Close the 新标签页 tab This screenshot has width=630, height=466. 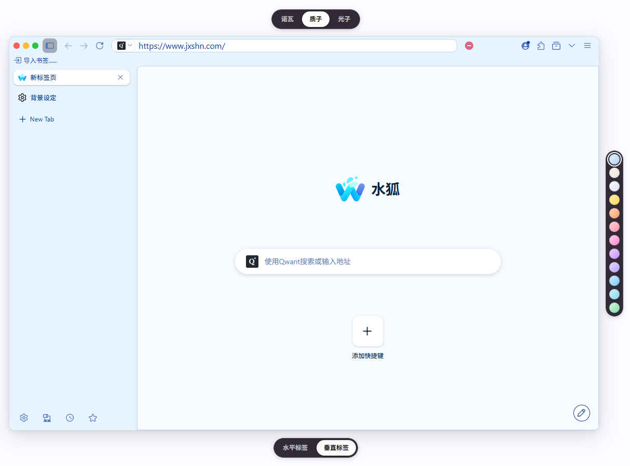120,77
